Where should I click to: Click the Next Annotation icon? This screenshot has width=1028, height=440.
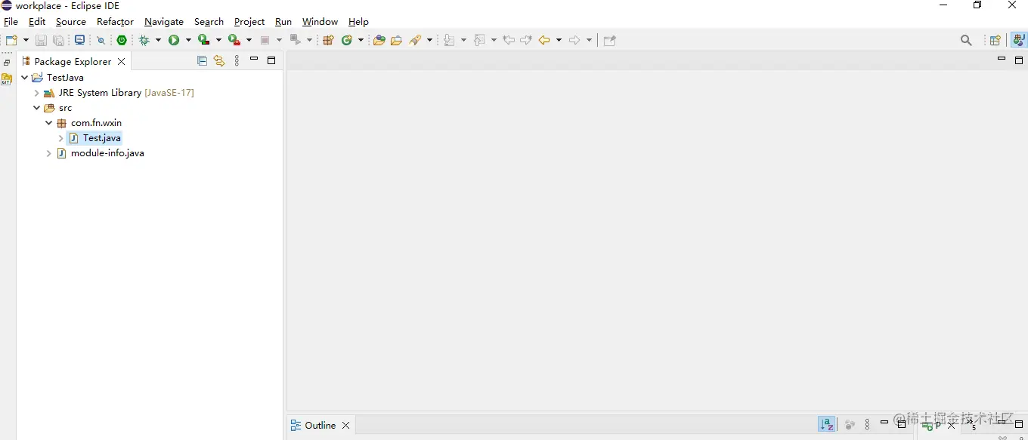449,40
